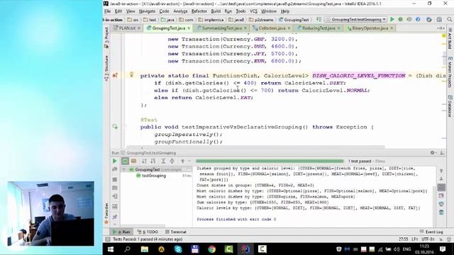This screenshot has height=255, width=454.
Task: Toggle soft-wrap in console sidebar
Action: pos(441,187)
